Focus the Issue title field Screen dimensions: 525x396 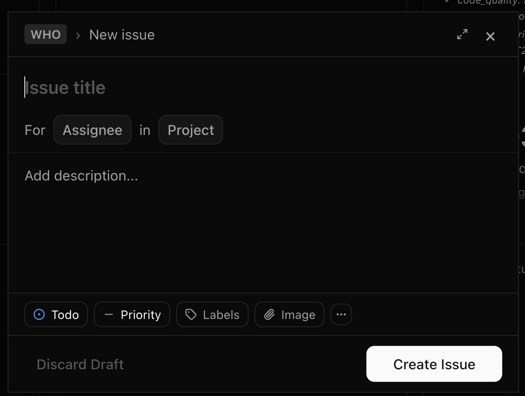pyautogui.click(x=160, y=88)
